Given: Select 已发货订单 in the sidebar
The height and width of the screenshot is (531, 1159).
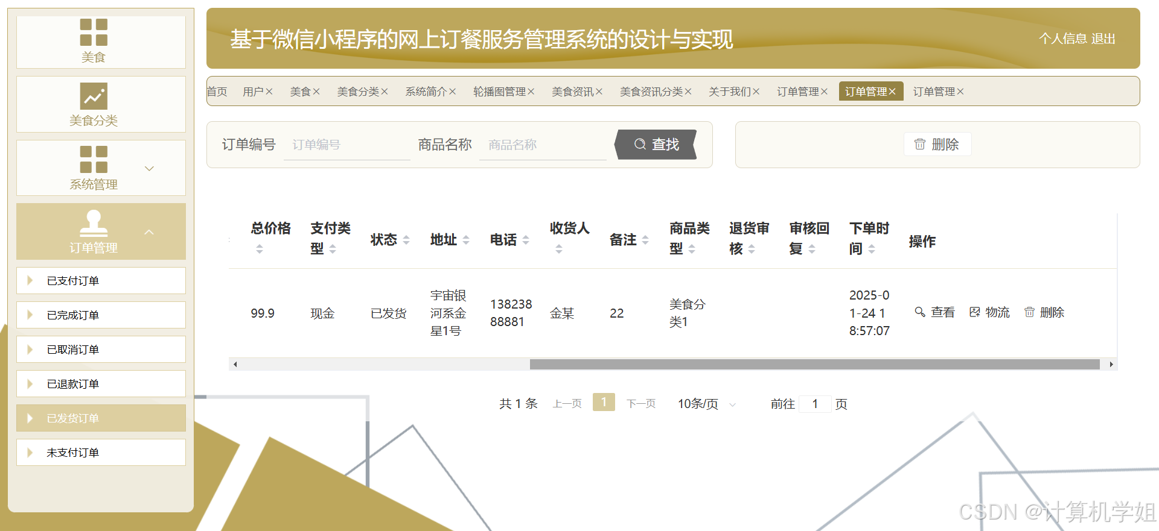Looking at the screenshot, I should point(101,418).
